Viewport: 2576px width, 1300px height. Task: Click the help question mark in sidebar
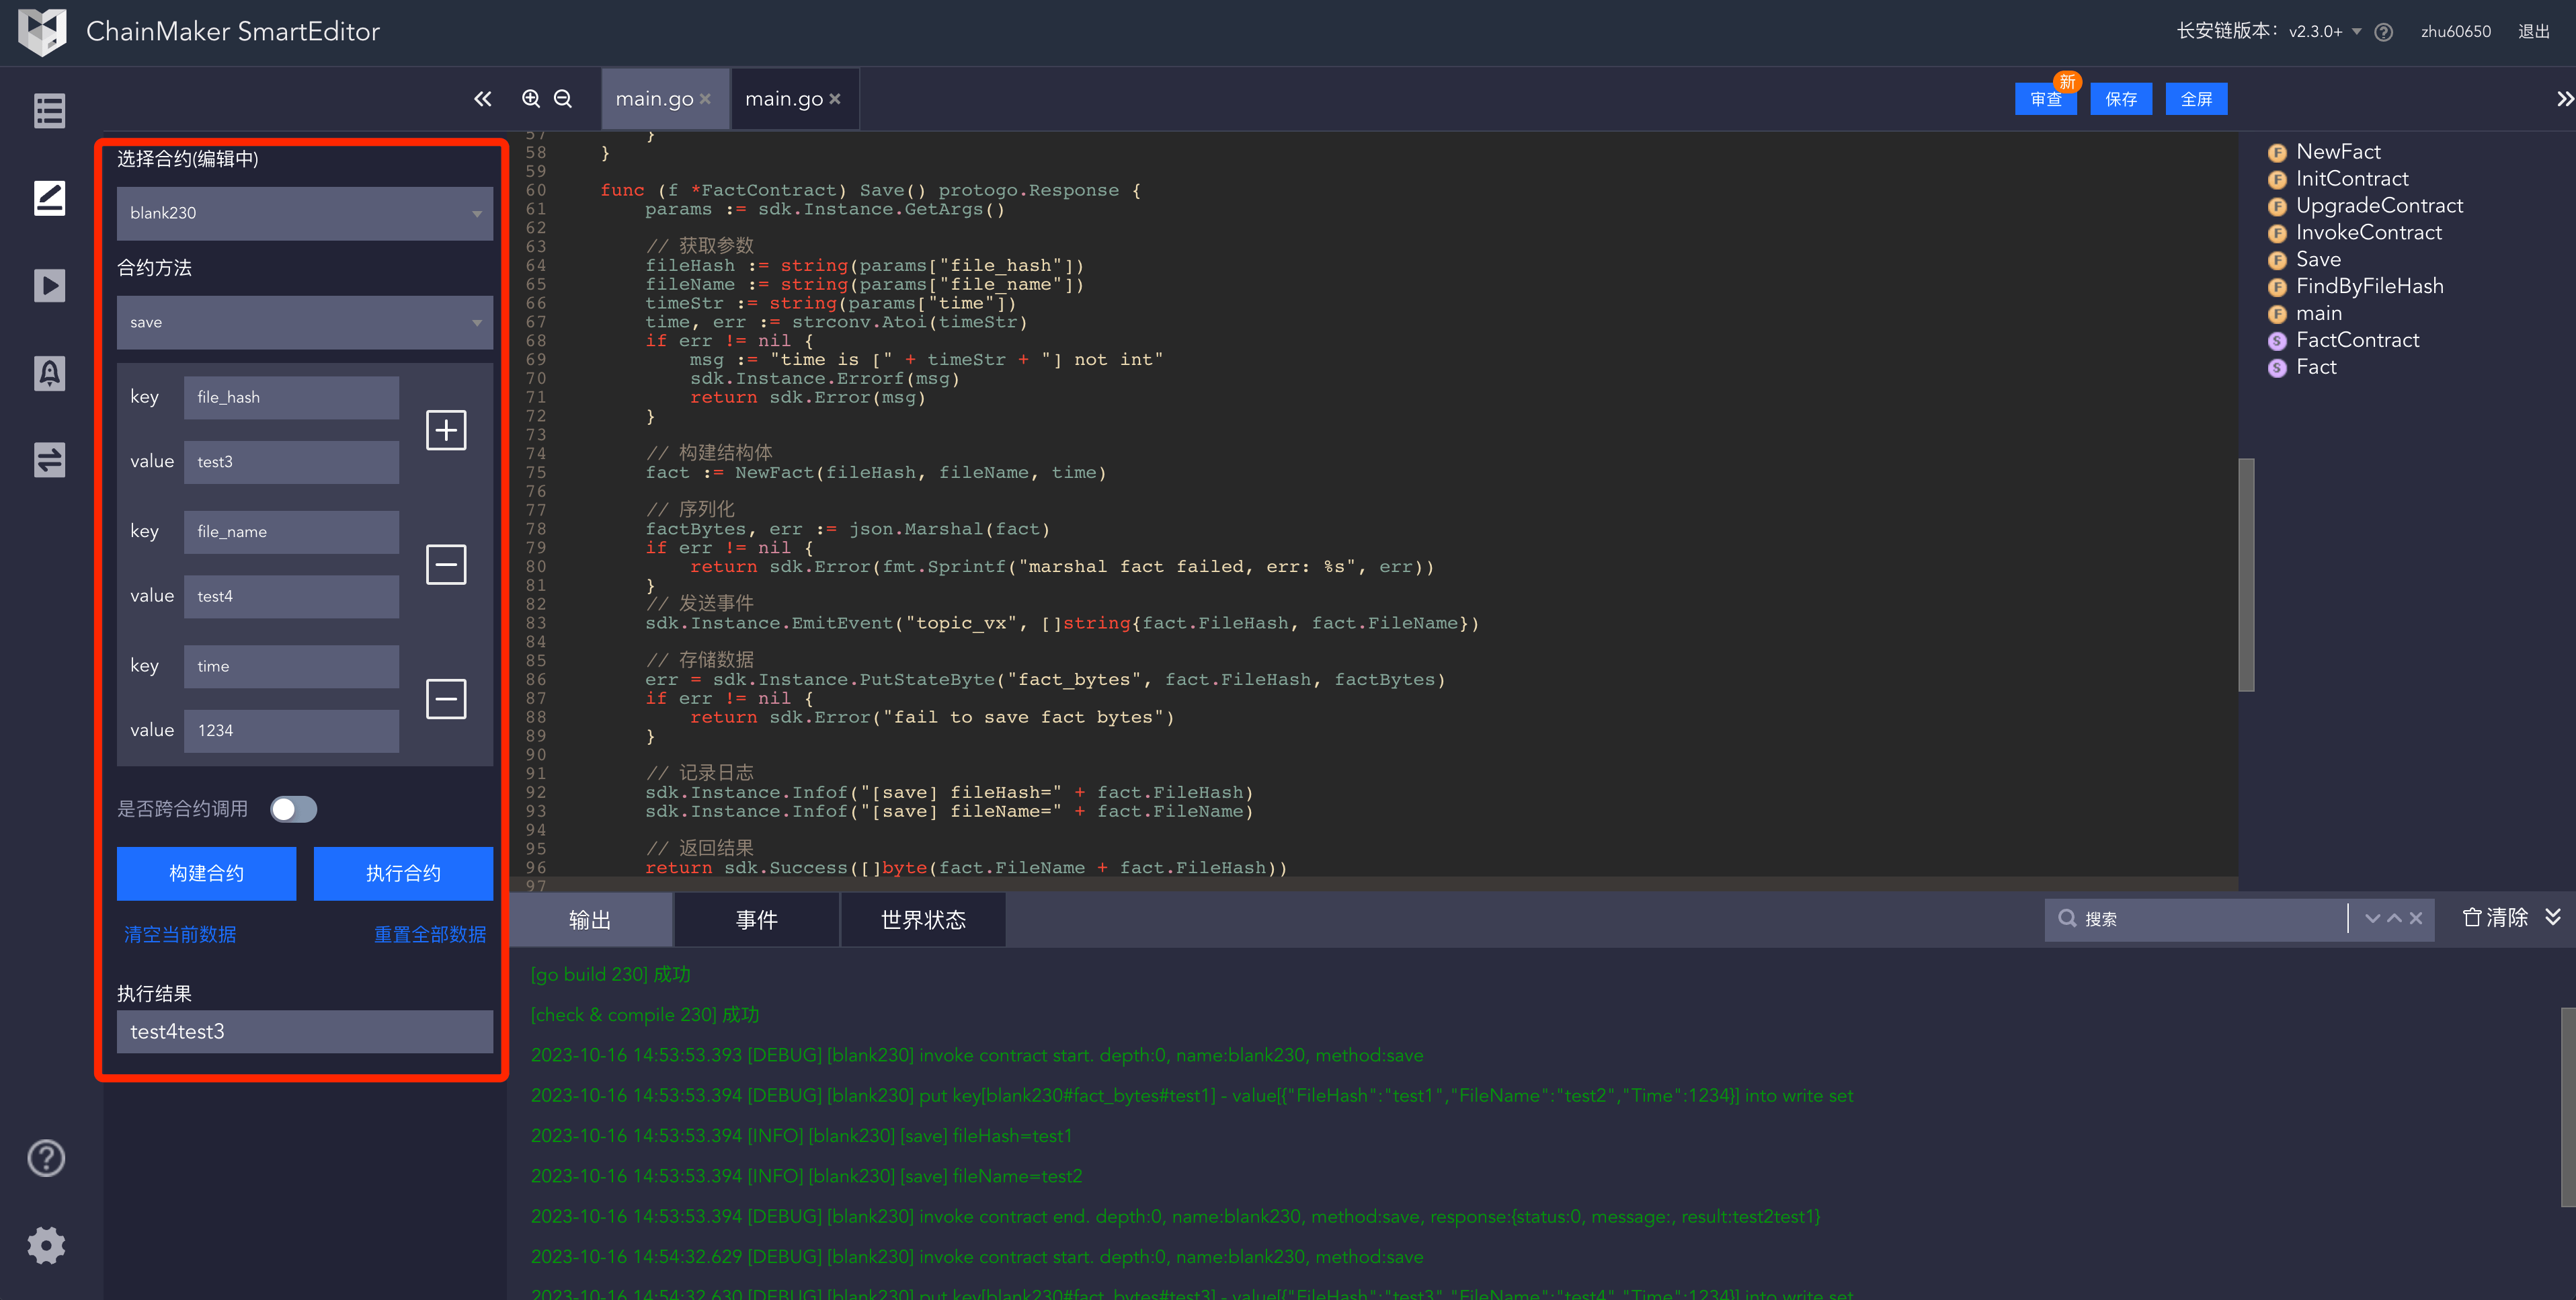click(x=46, y=1158)
